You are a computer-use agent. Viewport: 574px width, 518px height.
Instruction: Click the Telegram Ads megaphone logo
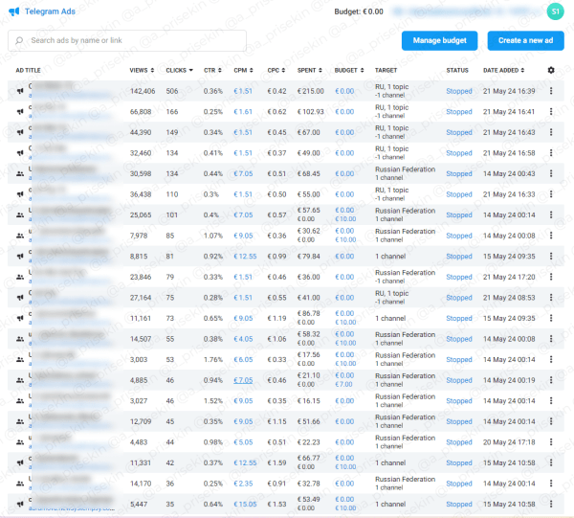[x=13, y=11]
